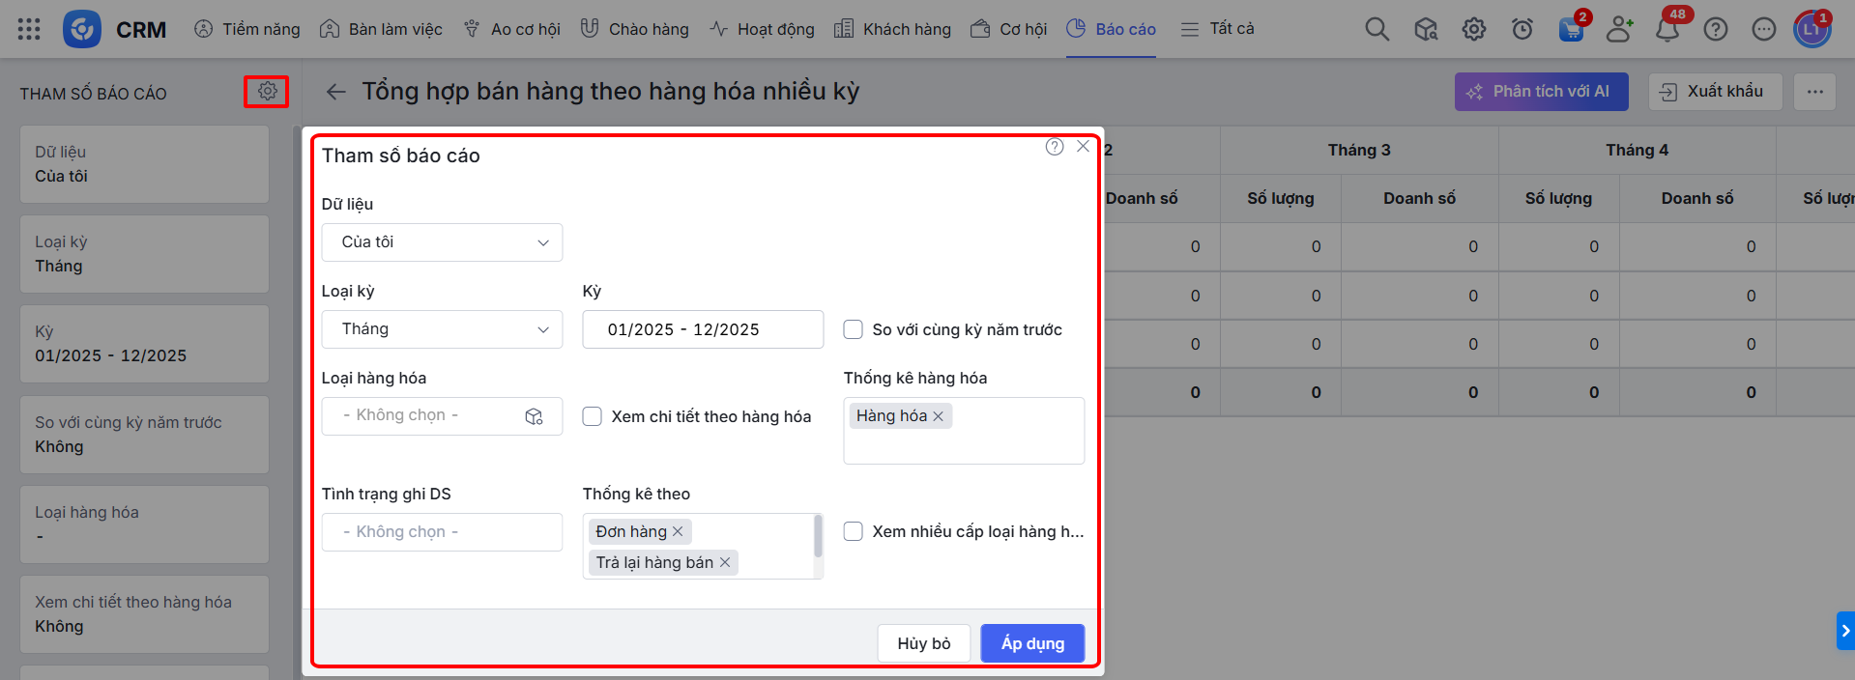
Task: Click the Áp dụng button
Action: click(1031, 643)
